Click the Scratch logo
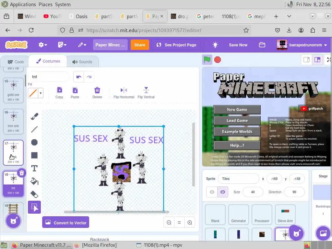This screenshot has height=249, width=332. [x=17, y=45]
